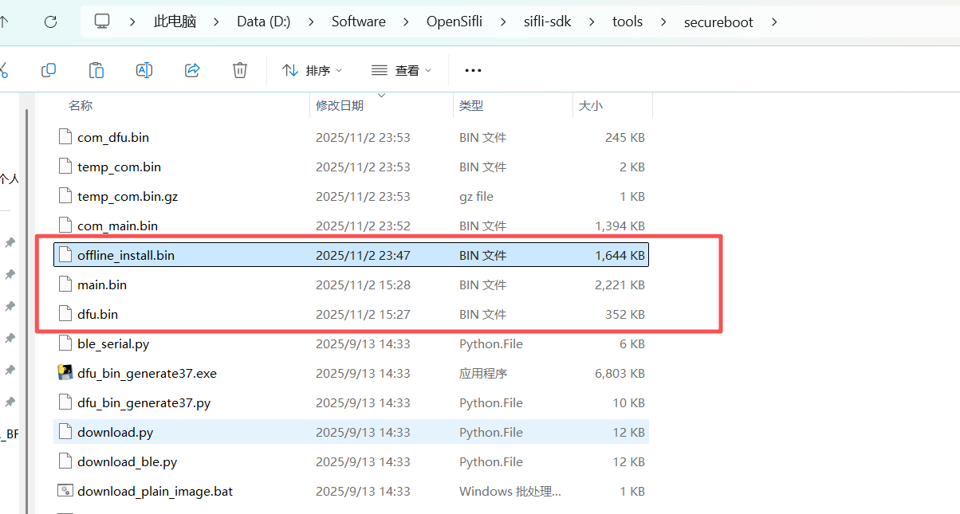Screen dimensions: 960x514
Task: Click the This PC monitor icon
Action: (x=102, y=22)
